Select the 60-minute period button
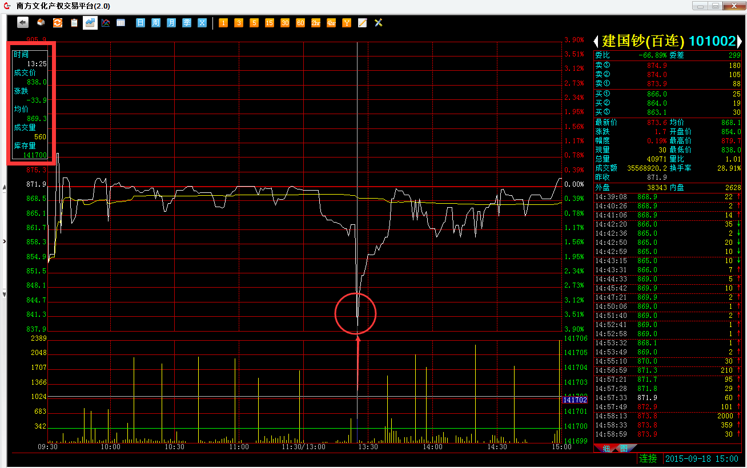Screen dimensions: 747x468 coord(300,23)
